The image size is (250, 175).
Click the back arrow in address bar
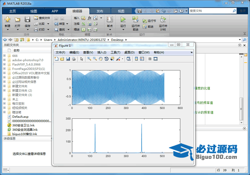[5, 40]
